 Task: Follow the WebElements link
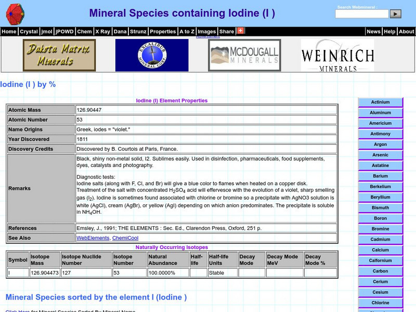click(x=92, y=238)
